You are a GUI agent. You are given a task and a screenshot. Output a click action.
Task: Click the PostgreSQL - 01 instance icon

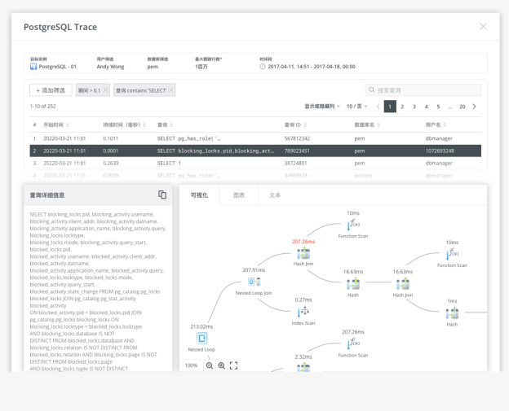click(x=33, y=67)
